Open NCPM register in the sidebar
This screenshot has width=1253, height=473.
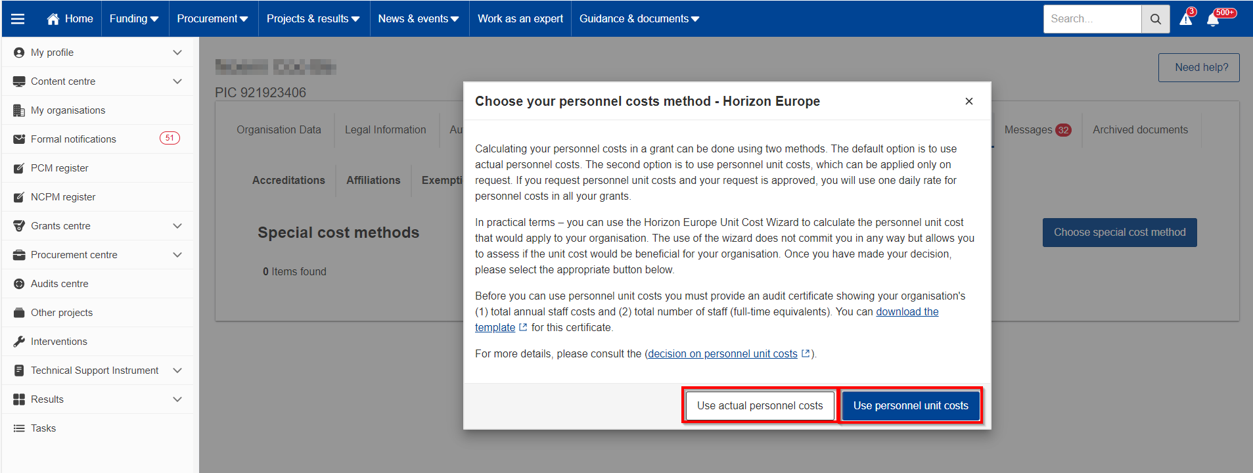(x=98, y=197)
